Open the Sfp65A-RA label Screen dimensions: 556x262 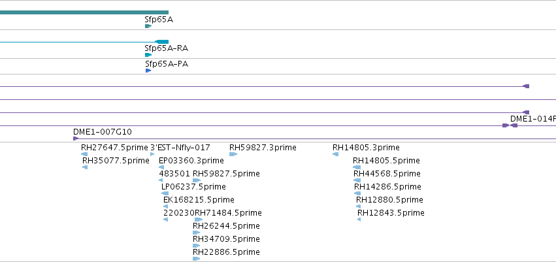167,48
